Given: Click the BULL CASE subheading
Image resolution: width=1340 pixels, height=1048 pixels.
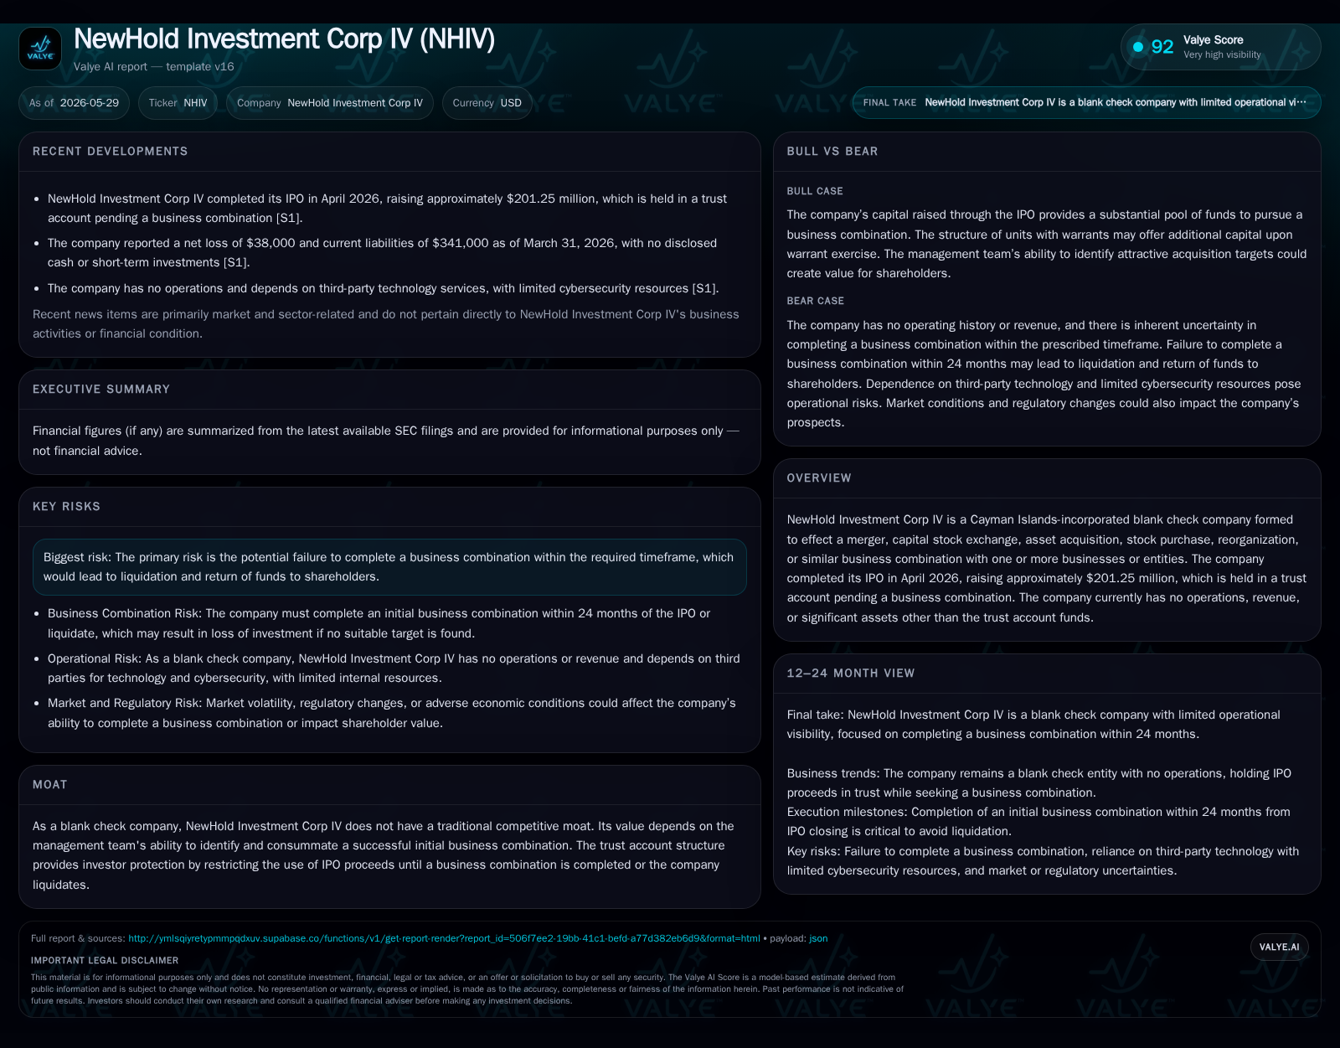Looking at the screenshot, I should 815,192.
